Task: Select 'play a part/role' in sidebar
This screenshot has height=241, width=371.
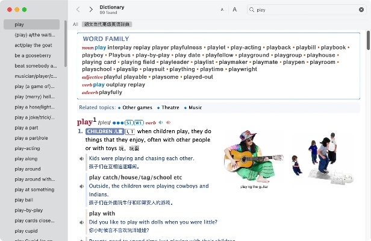Action: click(x=31, y=138)
